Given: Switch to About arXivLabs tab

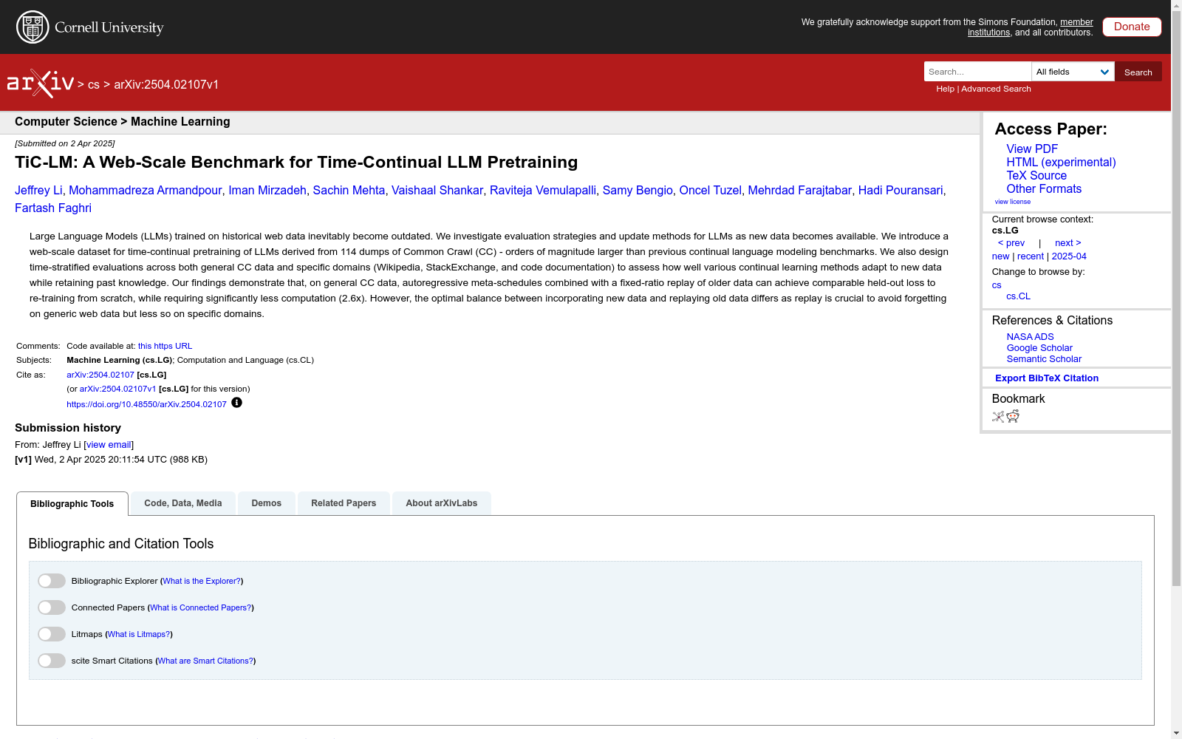Looking at the screenshot, I should (x=442, y=503).
